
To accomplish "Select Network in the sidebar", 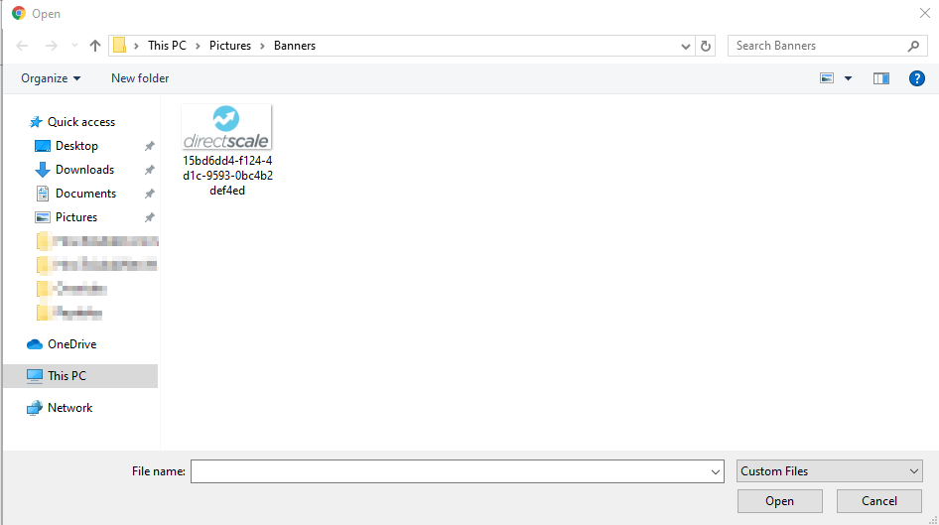I will (69, 408).
